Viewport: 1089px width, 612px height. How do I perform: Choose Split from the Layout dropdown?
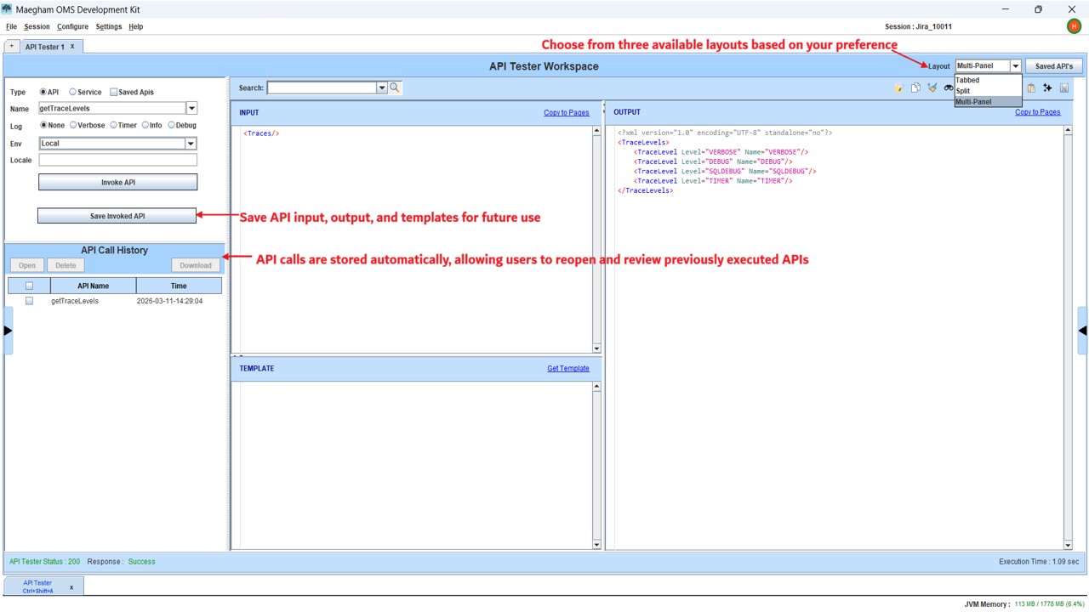pos(963,91)
